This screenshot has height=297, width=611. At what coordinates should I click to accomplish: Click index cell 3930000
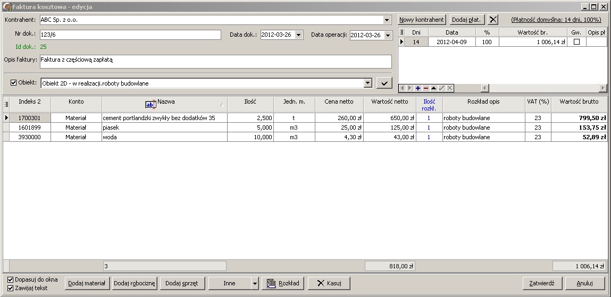tap(30, 137)
